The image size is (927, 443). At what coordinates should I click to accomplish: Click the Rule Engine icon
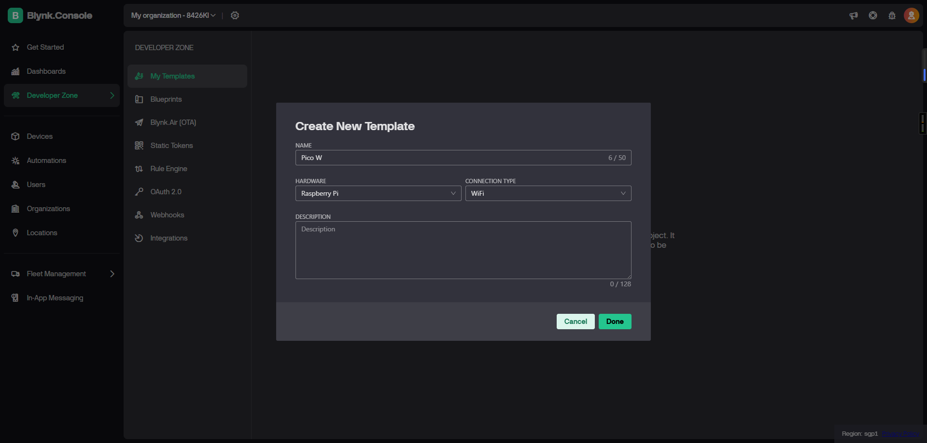[x=139, y=169]
